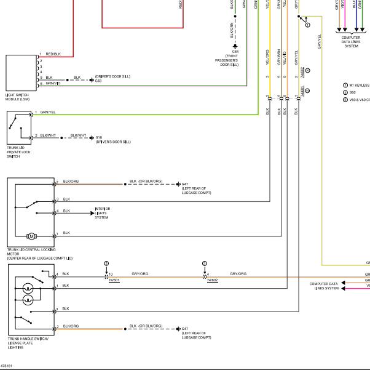Click the BLK/WHT label at lock switch pin 2

coord(48,135)
